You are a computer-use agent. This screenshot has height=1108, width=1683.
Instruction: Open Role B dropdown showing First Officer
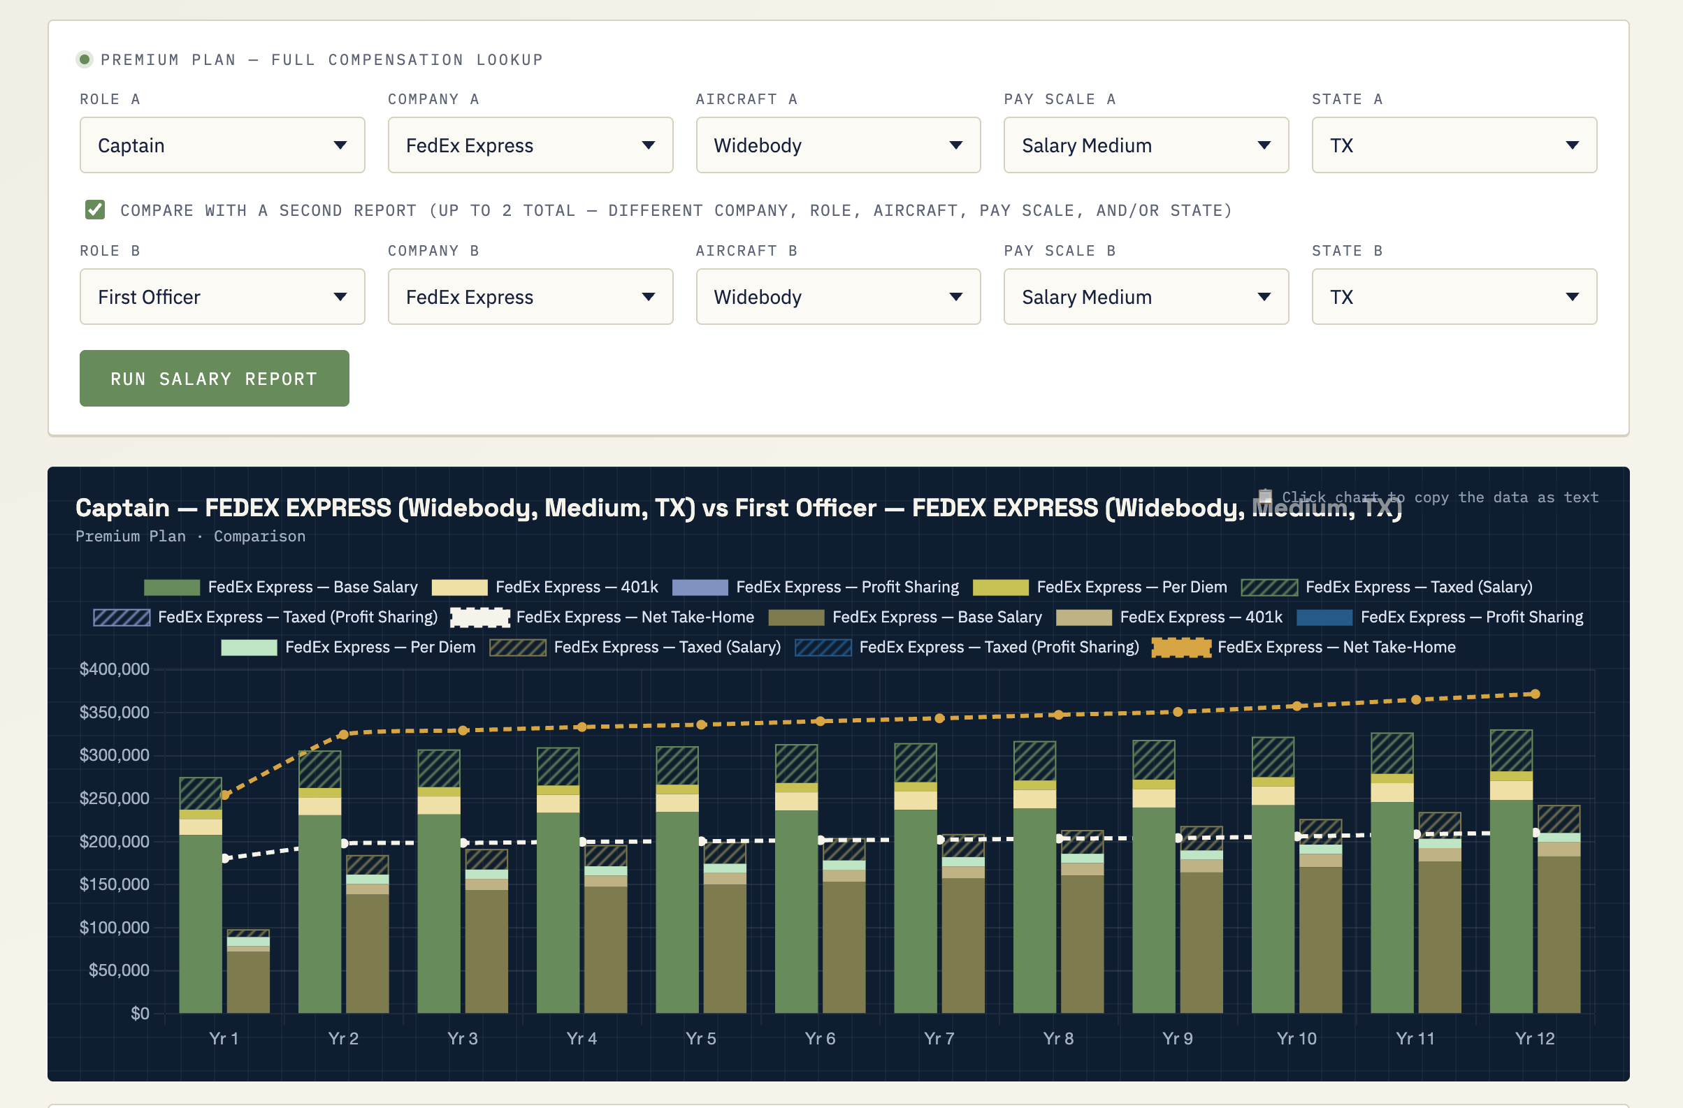click(x=222, y=297)
